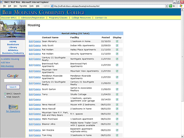Delete the Sean Moriarty listing
184x138 pixels.
(37, 41)
